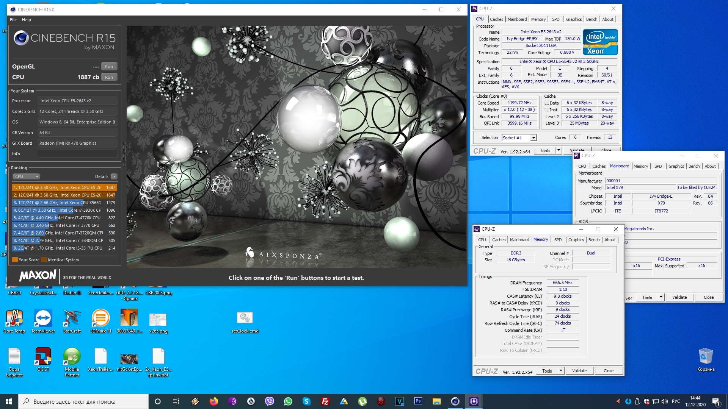Open Tools dropdown arrow in Mainboard CPU-Z window

click(661, 297)
